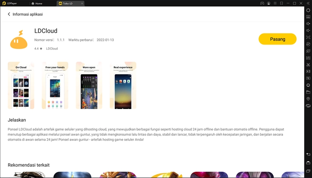Open the multi-instance manager icon

(x=308, y=51)
